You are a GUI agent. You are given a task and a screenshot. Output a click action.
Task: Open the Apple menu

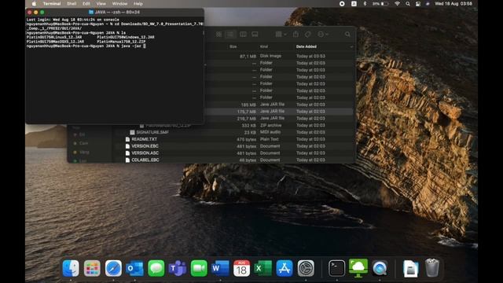click(34, 4)
